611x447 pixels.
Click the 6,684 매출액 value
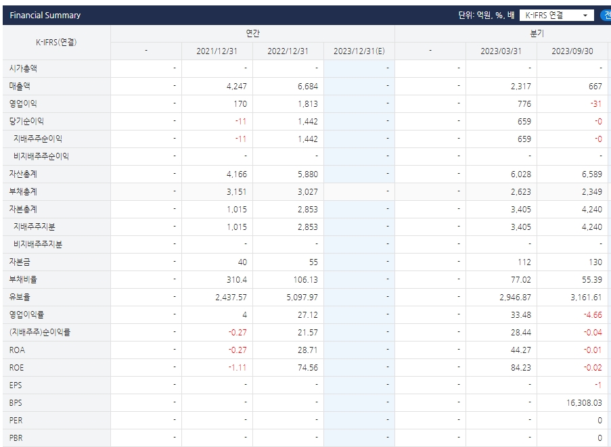pos(308,86)
